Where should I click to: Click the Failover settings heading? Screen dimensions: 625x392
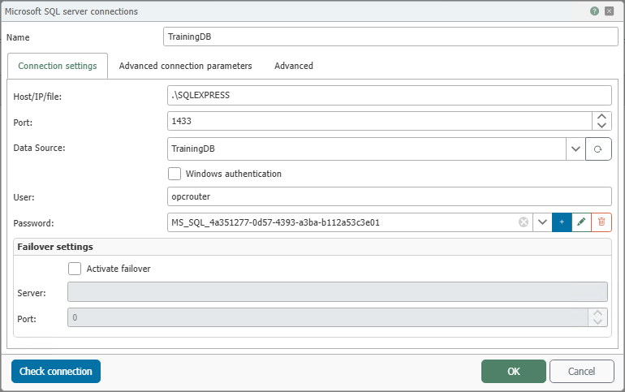[x=55, y=247]
